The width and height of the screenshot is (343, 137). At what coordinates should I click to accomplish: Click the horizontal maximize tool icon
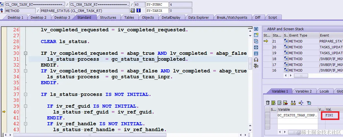(x=256, y=53)
